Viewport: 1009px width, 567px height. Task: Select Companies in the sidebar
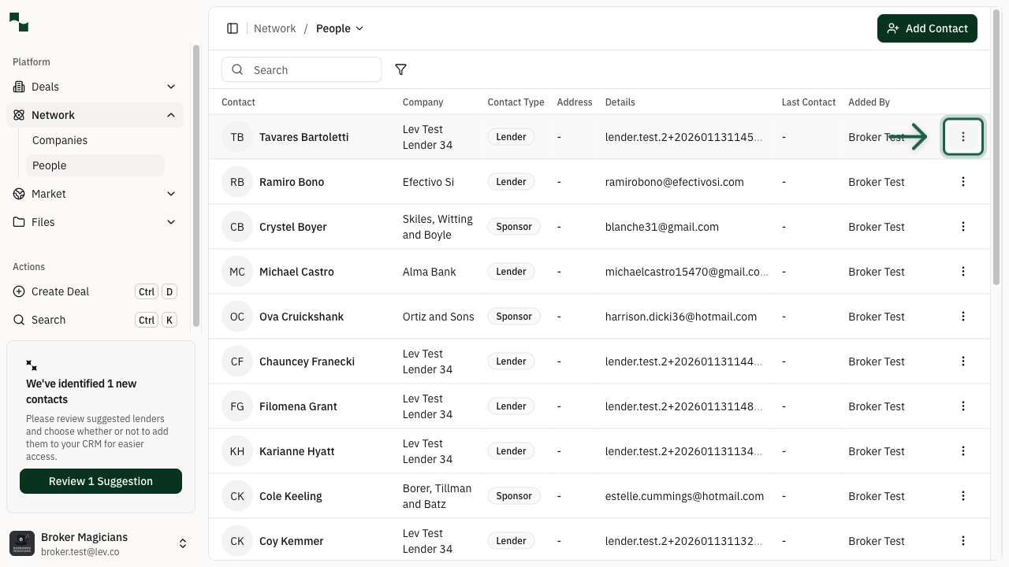[60, 140]
